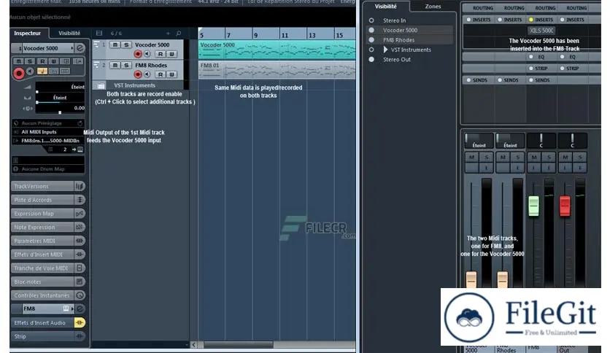
Task: Click the add track plus icon
Action: (x=168, y=34)
